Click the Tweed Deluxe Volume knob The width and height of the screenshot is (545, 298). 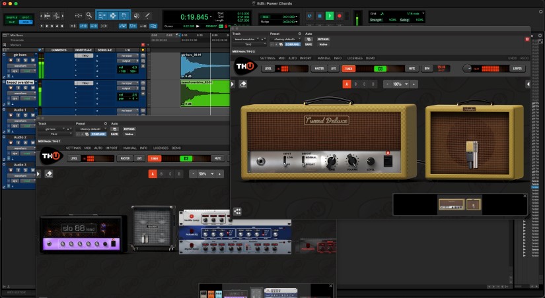pyautogui.click(x=351, y=160)
